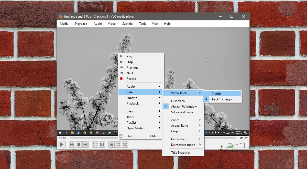Open extended settings via the equalizer sliders icon
The height and width of the screenshot is (169, 307).
coord(102,145)
